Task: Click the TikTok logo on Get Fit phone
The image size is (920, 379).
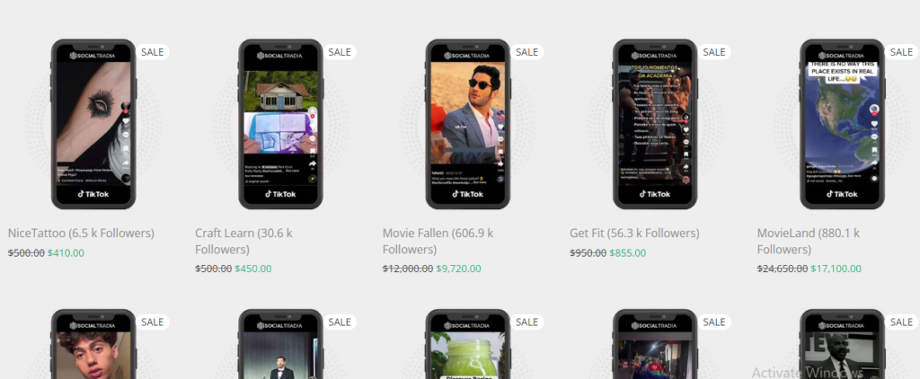Action: pos(655,194)
